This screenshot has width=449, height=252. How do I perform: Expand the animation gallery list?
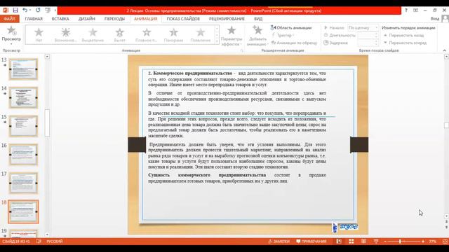pyautogui.click(x=217, y=42)
